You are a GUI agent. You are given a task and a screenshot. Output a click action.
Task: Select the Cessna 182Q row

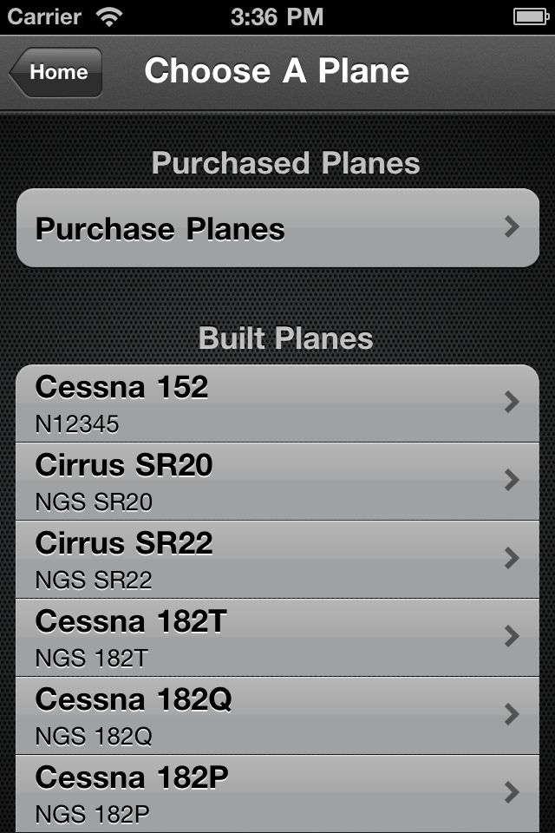277,716
